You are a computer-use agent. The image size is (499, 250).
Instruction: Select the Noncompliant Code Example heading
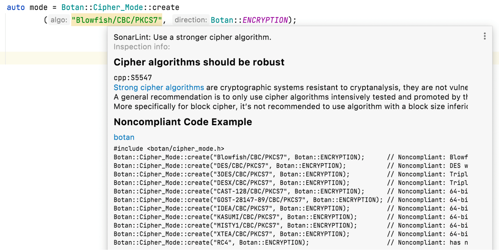(183, 122)
